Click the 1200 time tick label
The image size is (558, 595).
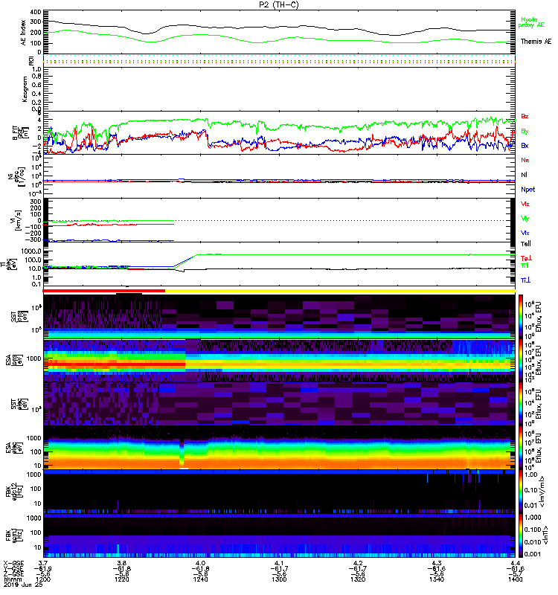coord(43,579)
